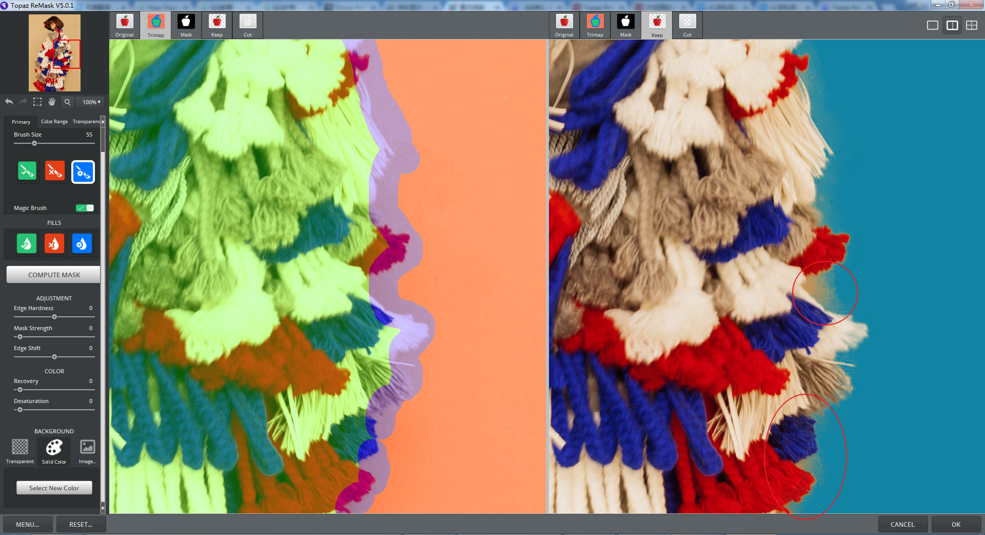Show Cut view in left pane
This screenshot has height=535, width=985.
tap(248, 25)
